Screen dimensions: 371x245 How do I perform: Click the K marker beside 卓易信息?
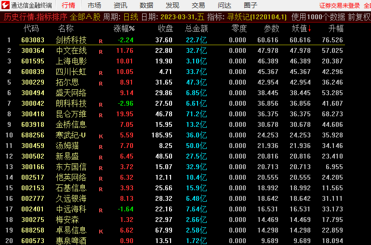(101, 232)
